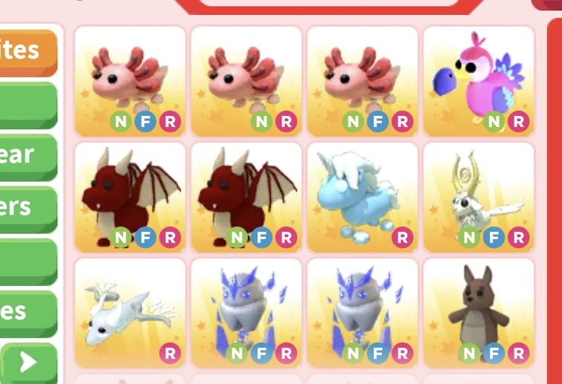This screenshot has width=562, height=384.
Task: Click the red scrollbar on right edge
Action: [x=555, y=201]
